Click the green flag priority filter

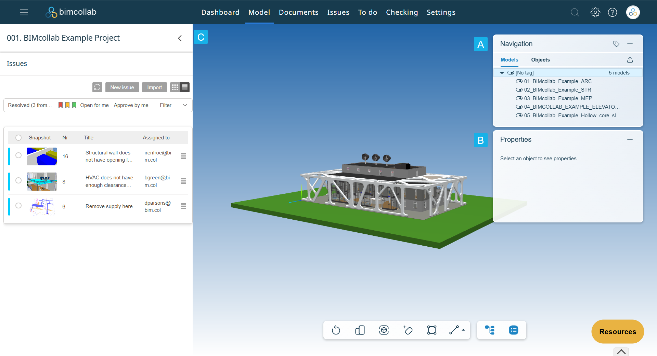[74, 105]
